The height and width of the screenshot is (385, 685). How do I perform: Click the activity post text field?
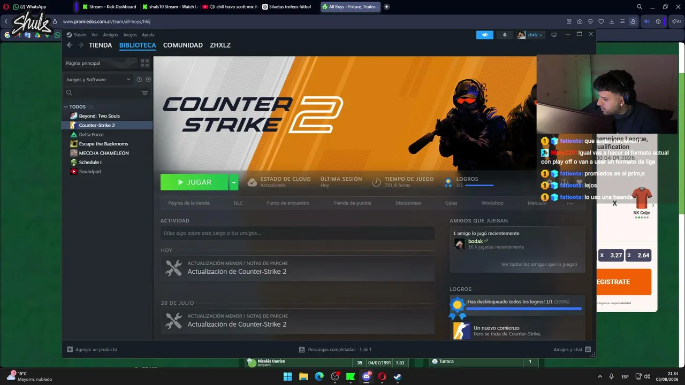pyautogui.click(x=298, y=233)
